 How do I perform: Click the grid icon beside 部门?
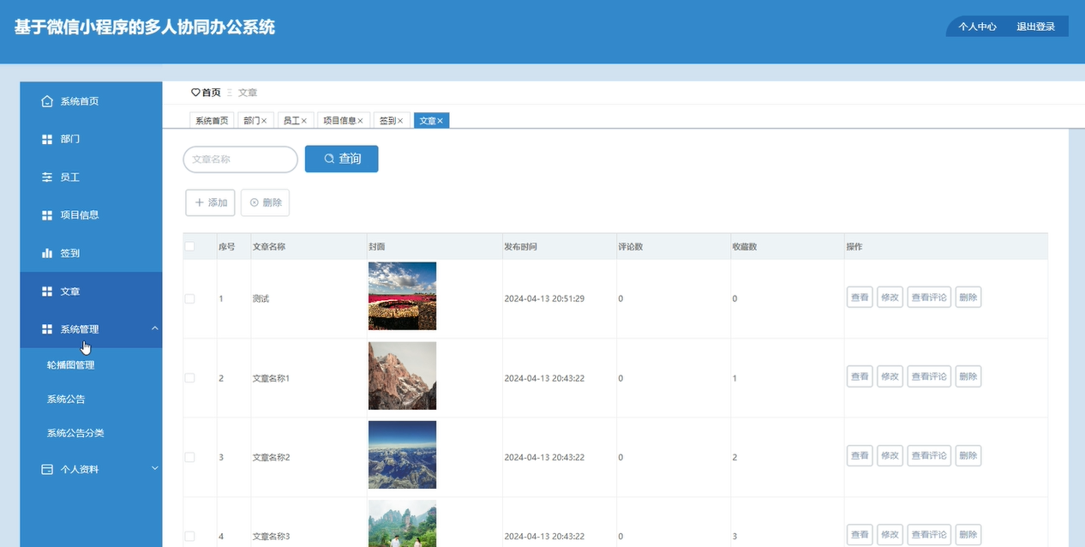pyautogui.click(x=47, y=139)
